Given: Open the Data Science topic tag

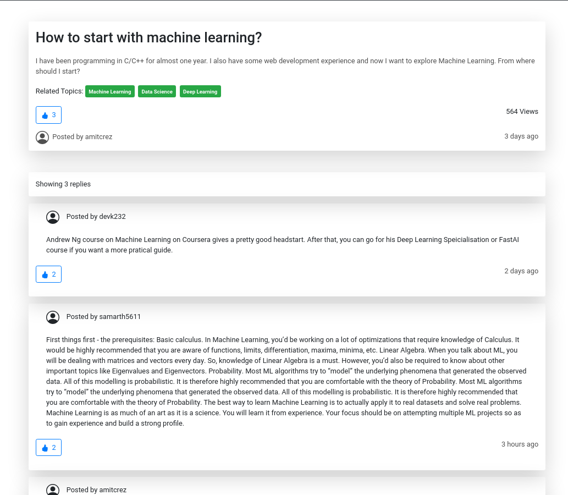Looking at the screenshot, I should tap(157, 92).
